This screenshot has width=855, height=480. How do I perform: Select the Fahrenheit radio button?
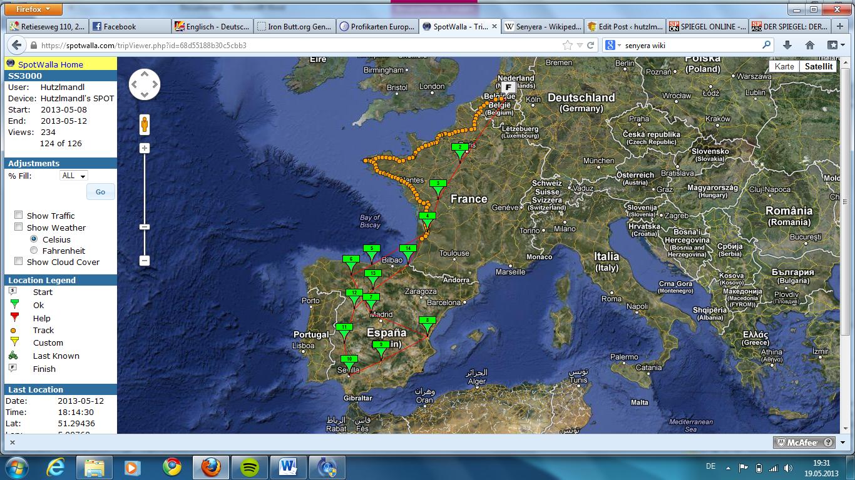34,251
